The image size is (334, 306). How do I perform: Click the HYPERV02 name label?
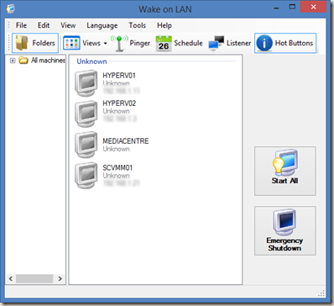(x=119, y=103)
